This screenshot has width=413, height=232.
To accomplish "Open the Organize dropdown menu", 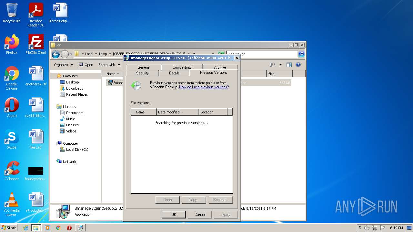I will coord(63,65).
